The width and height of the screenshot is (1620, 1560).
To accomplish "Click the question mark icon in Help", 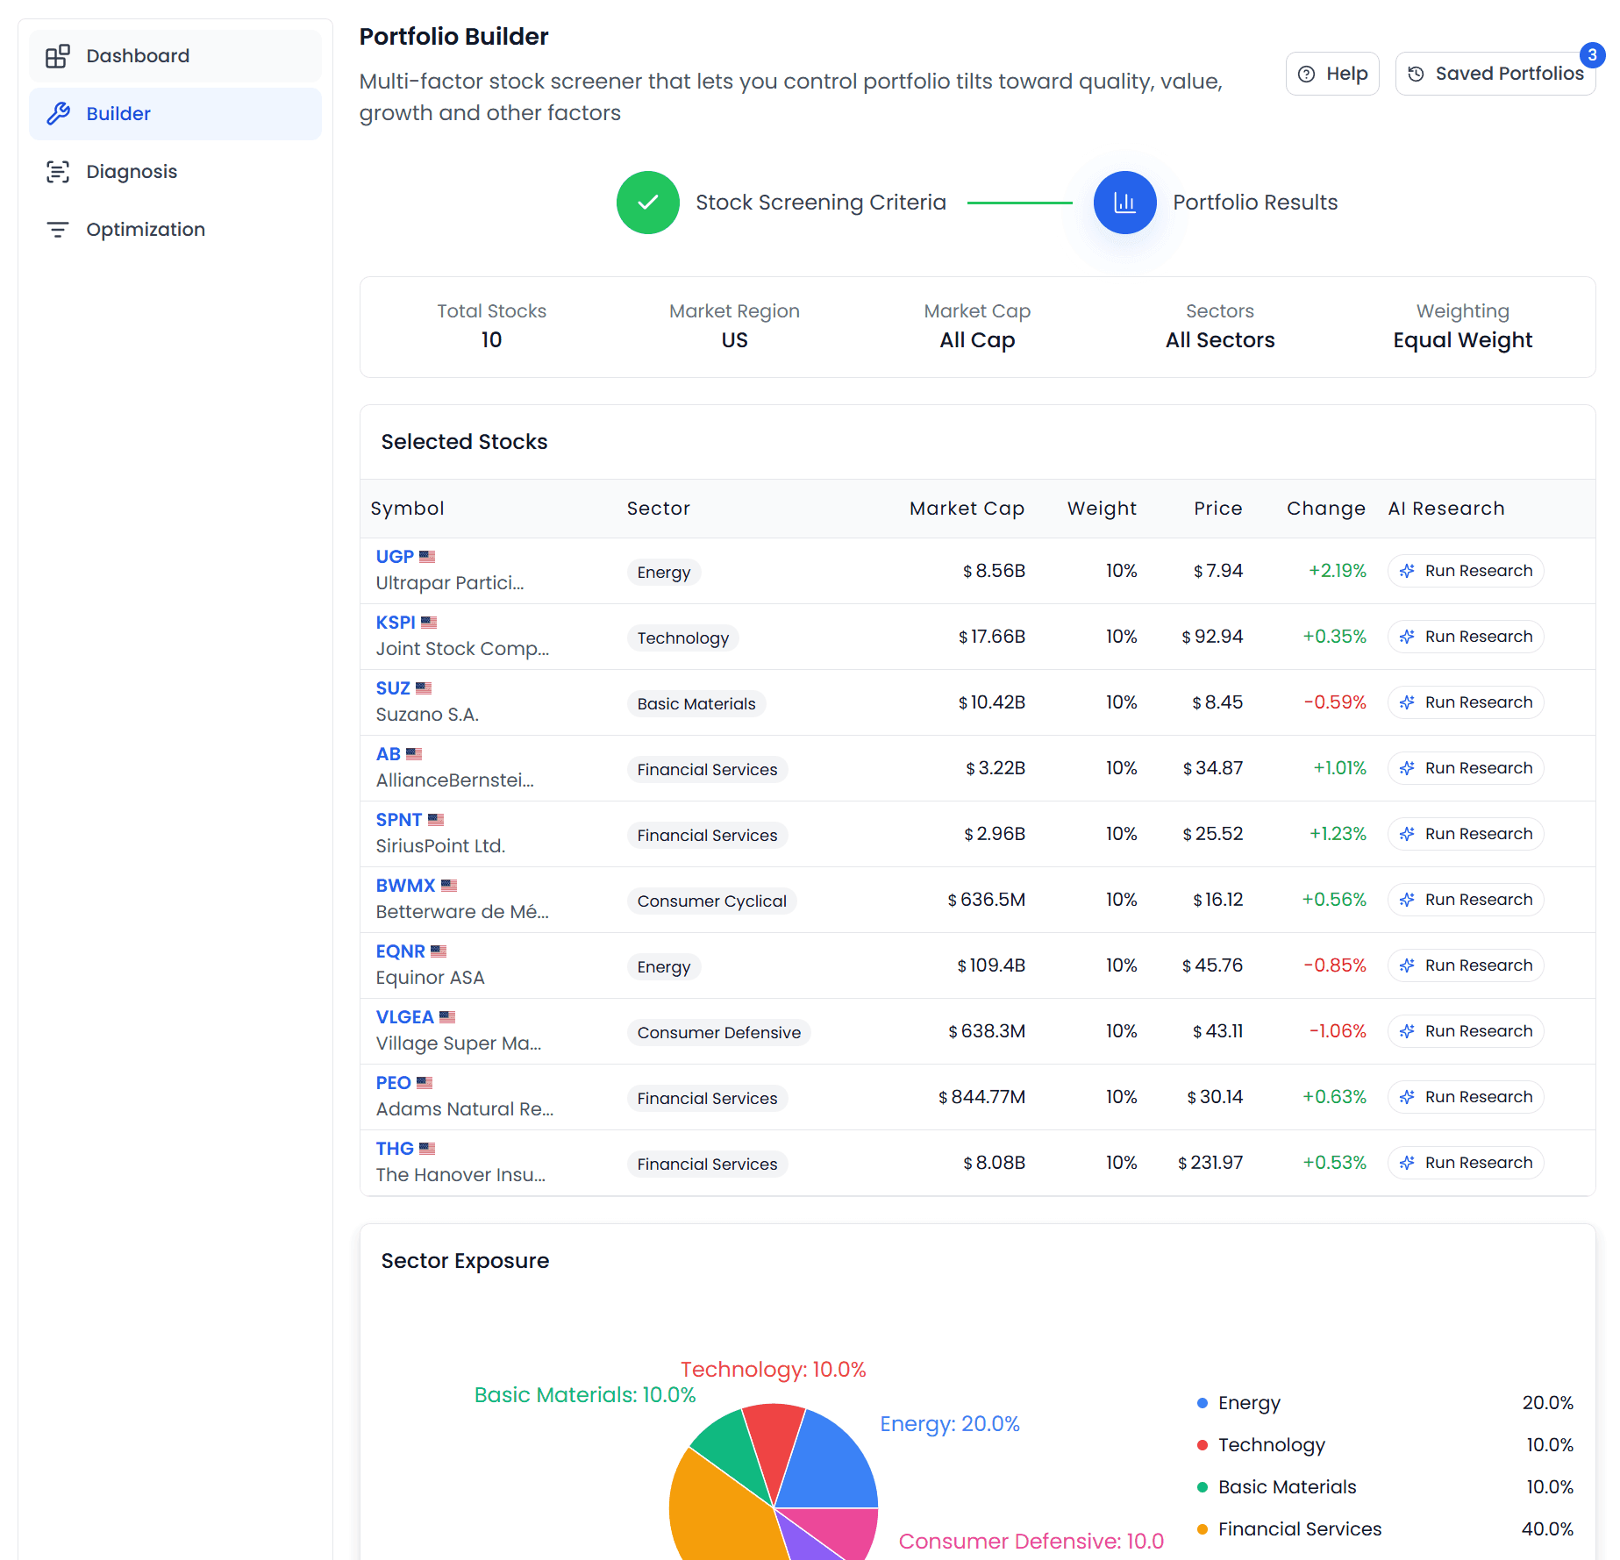I will (x=1306, y=74).
